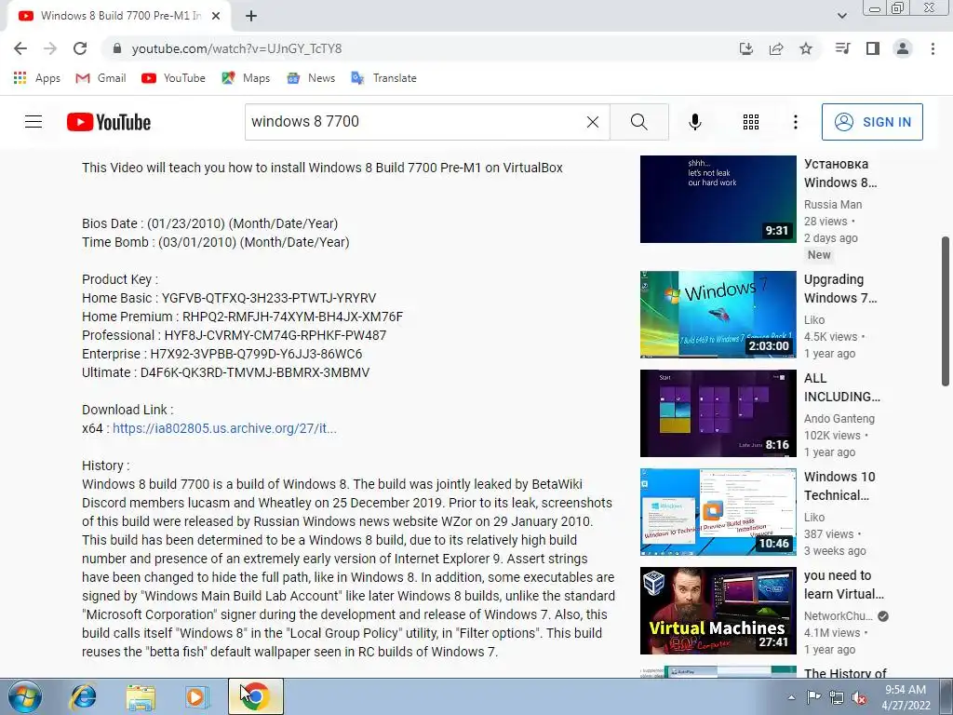Start voice search with the microphone
The width and height of the screenshot is (953, 715).
click(x=694, y=122)
